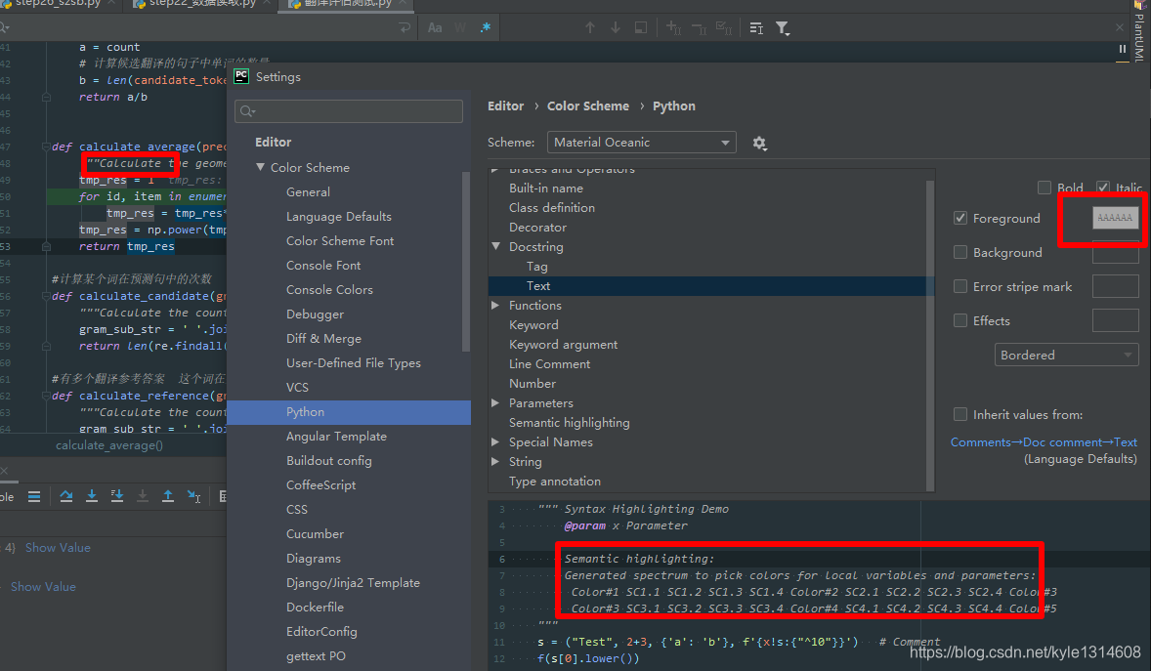Enable the Bold checkbox

click(1044, 188)
